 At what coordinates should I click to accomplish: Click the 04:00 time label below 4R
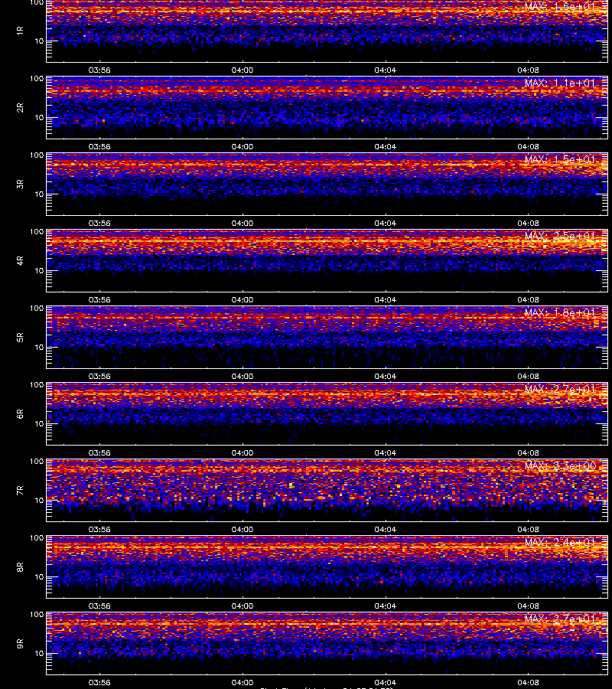243,299
